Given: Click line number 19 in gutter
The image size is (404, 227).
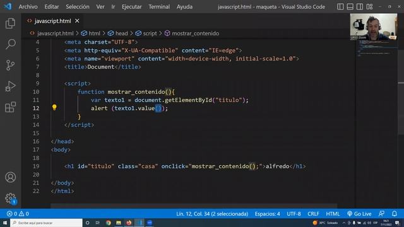Looking at the screenshot, I should pos(36,166).
